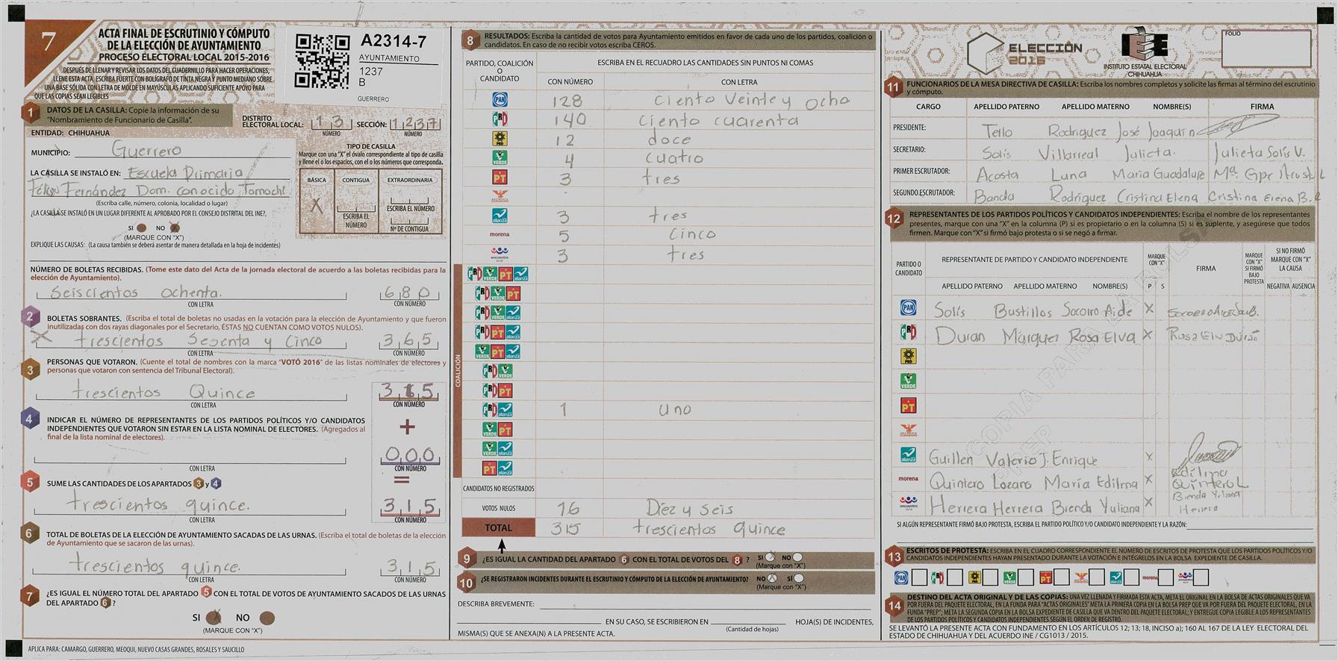
Task: Click the PRI logo beside 140 votes
Action: click(500, 119)
